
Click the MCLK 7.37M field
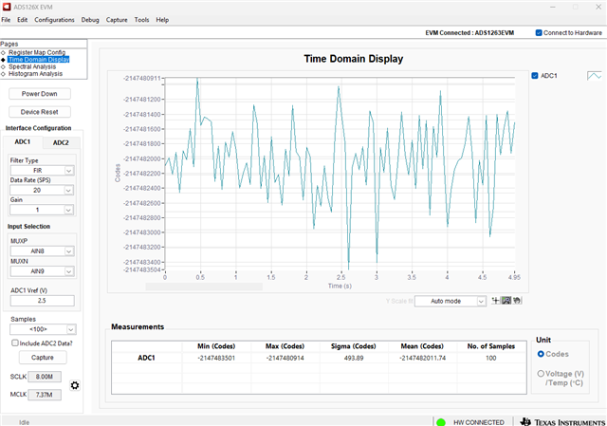(45, 395)
